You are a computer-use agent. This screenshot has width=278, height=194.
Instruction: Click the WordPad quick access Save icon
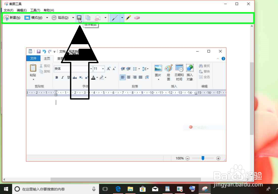(x=38, y=51)
